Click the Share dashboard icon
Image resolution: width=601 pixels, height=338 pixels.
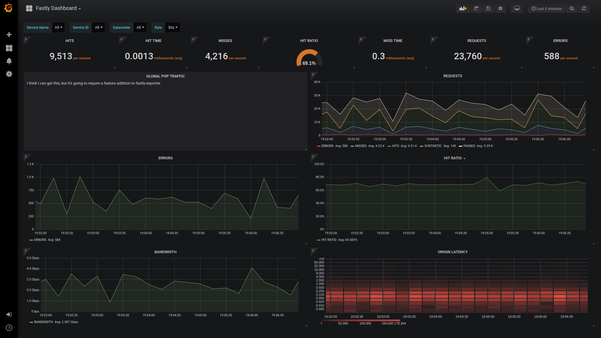[476, 9]
